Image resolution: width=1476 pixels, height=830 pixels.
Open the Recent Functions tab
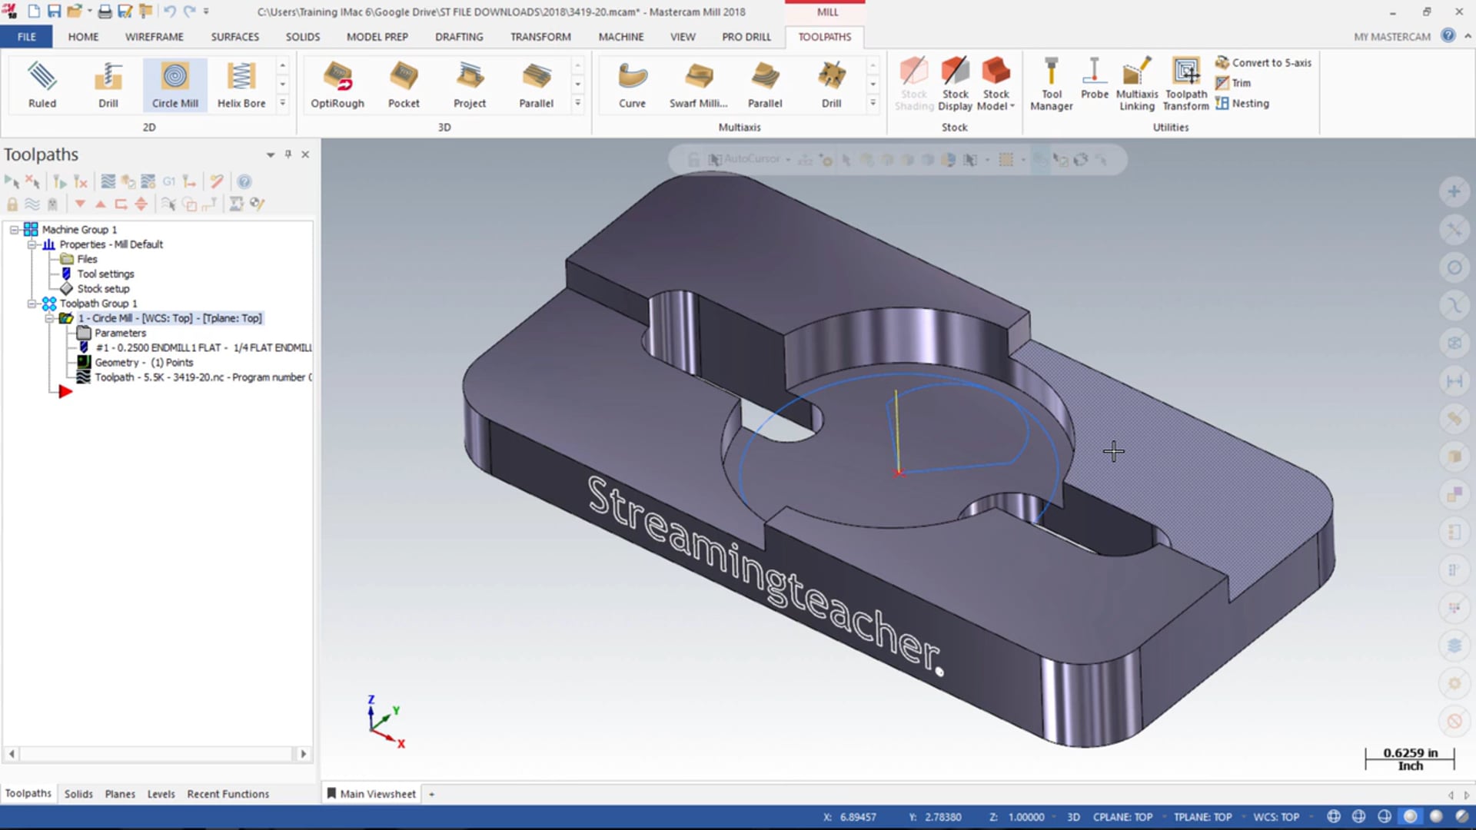click(228, 794)
